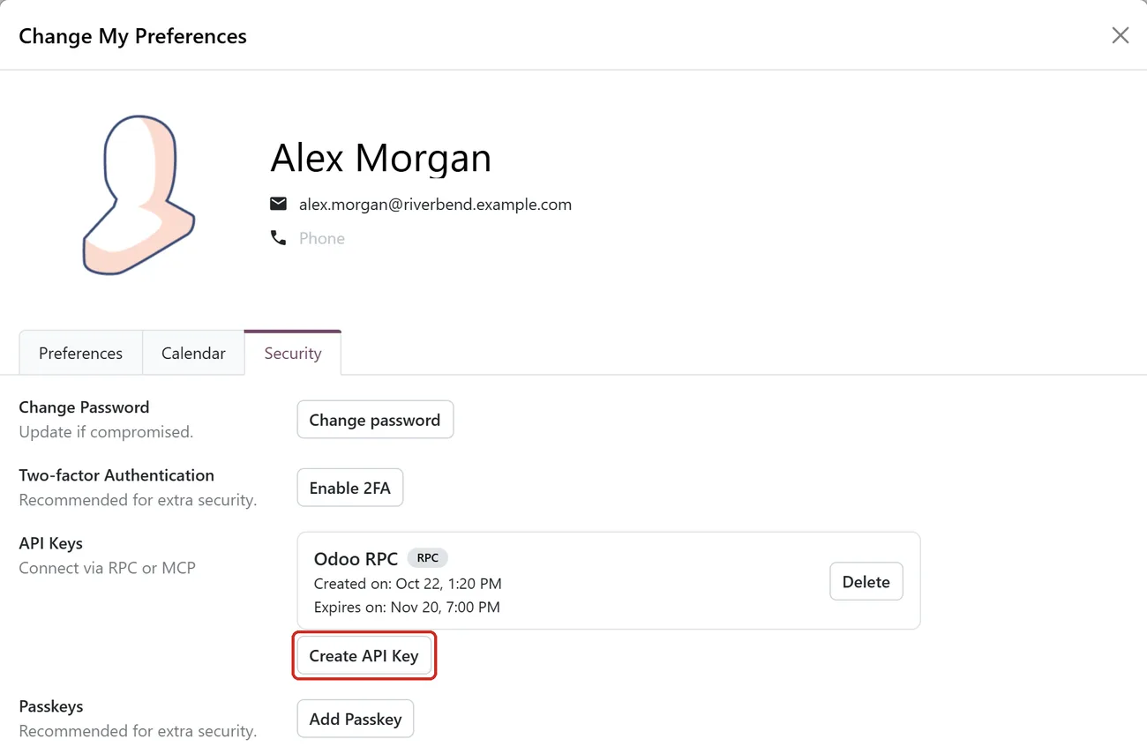The image size is (1147, 746).
Task: Close the Change My Preferences dialog
Action: pyautogui.click(x=1120, y=35)
